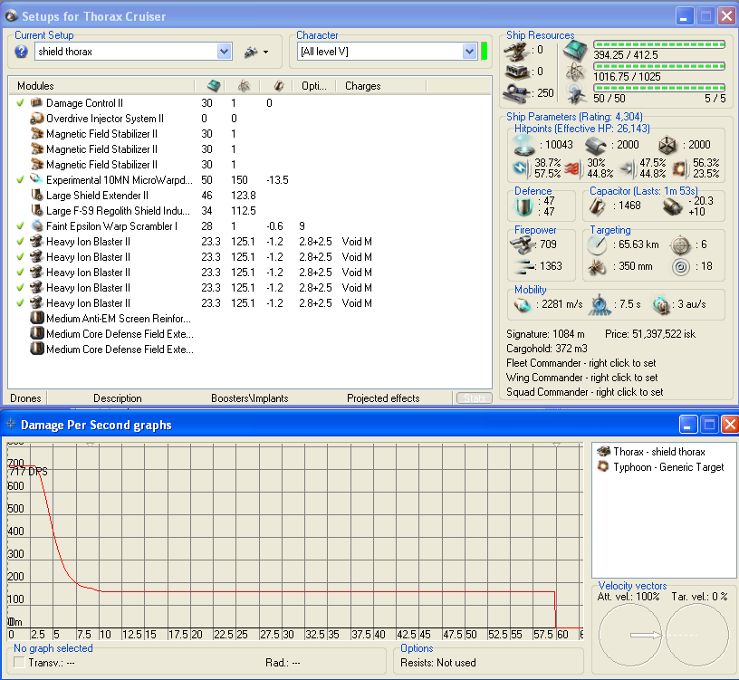Click the attacker velocity vector circle

(x=630, y=635)
